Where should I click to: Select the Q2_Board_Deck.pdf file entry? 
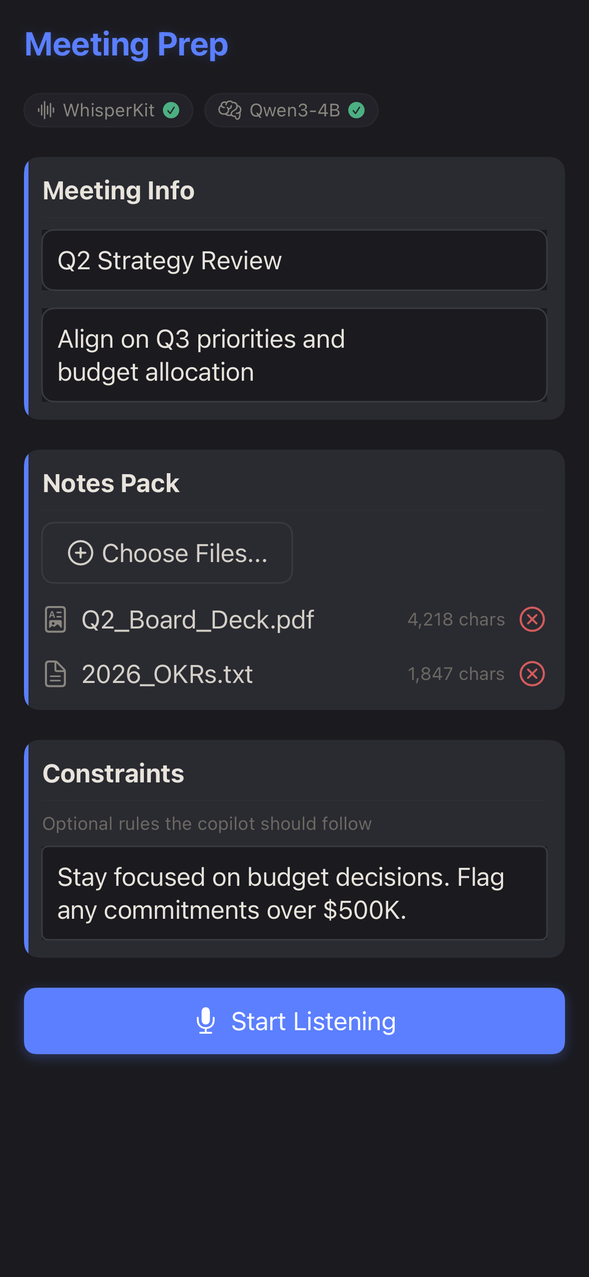click(x=198, y=620)
